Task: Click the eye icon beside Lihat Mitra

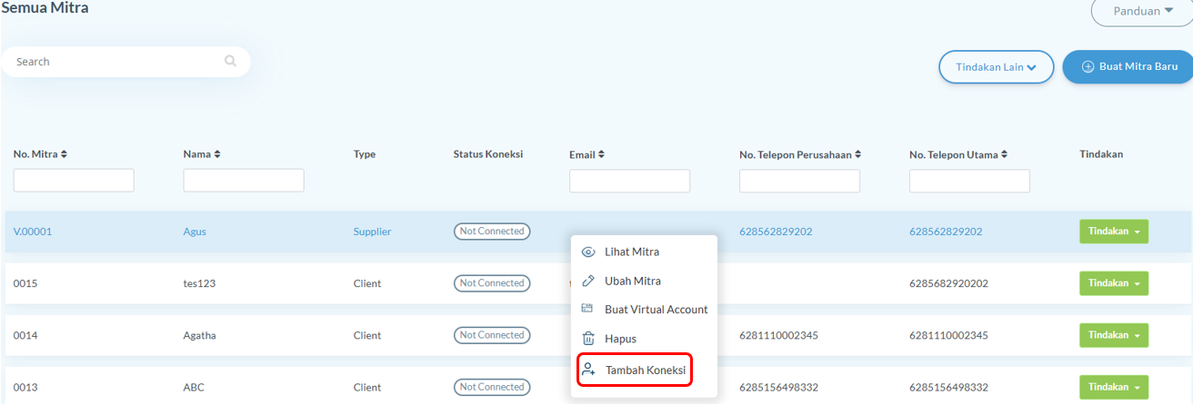Action: pyautogui.click(x=588, y=252)
